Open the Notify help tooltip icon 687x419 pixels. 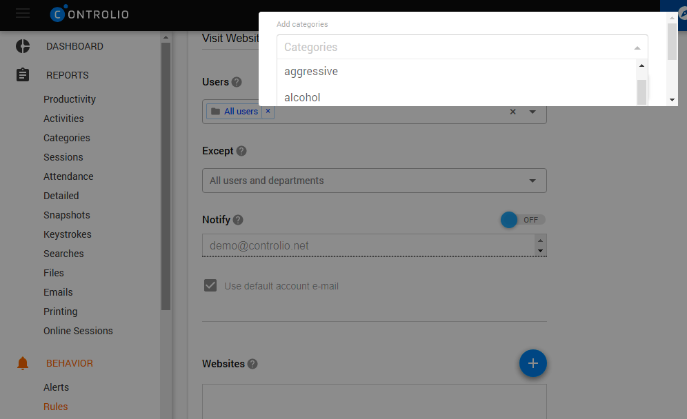tap(238, 220)
